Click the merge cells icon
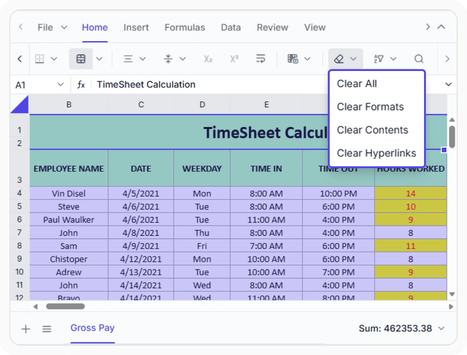The height and width of the screenshot is (355, 467). [x=81, y=59]
